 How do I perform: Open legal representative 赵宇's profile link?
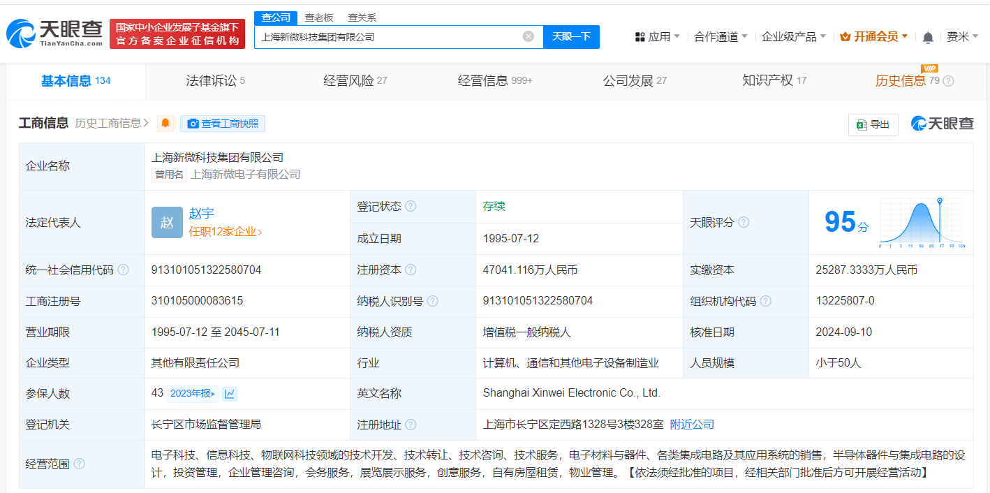pyautogui.click(x=201, y=214)
